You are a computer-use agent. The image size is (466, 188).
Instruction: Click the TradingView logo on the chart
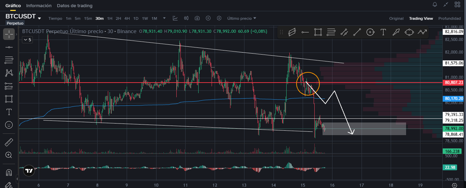pyautogui.click(x=29, y=171)
